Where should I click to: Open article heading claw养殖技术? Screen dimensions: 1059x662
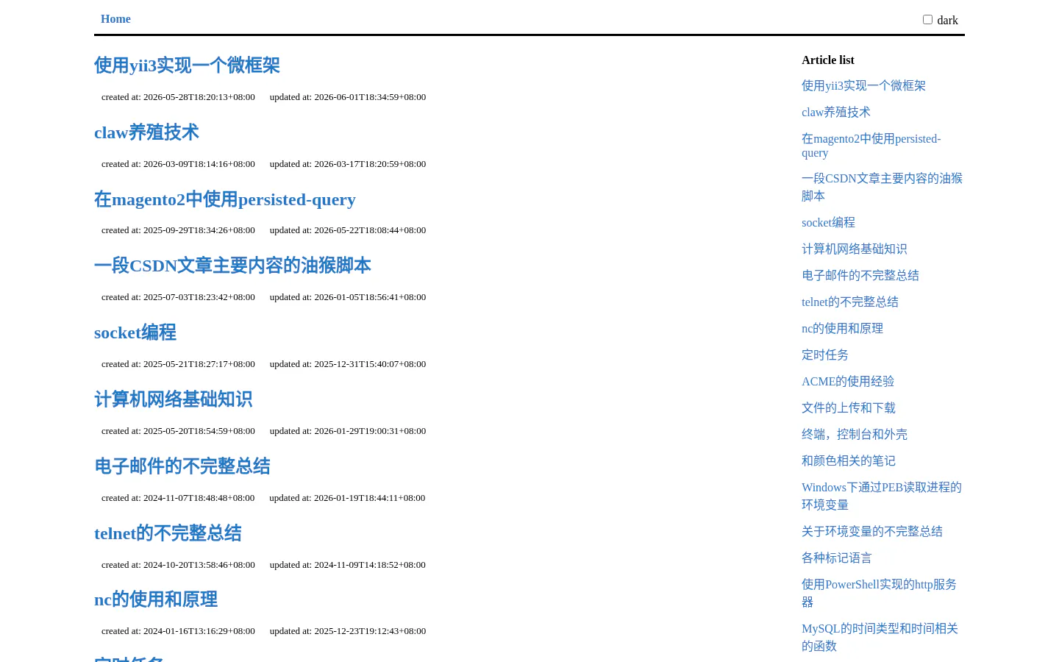tap(146, 132)
